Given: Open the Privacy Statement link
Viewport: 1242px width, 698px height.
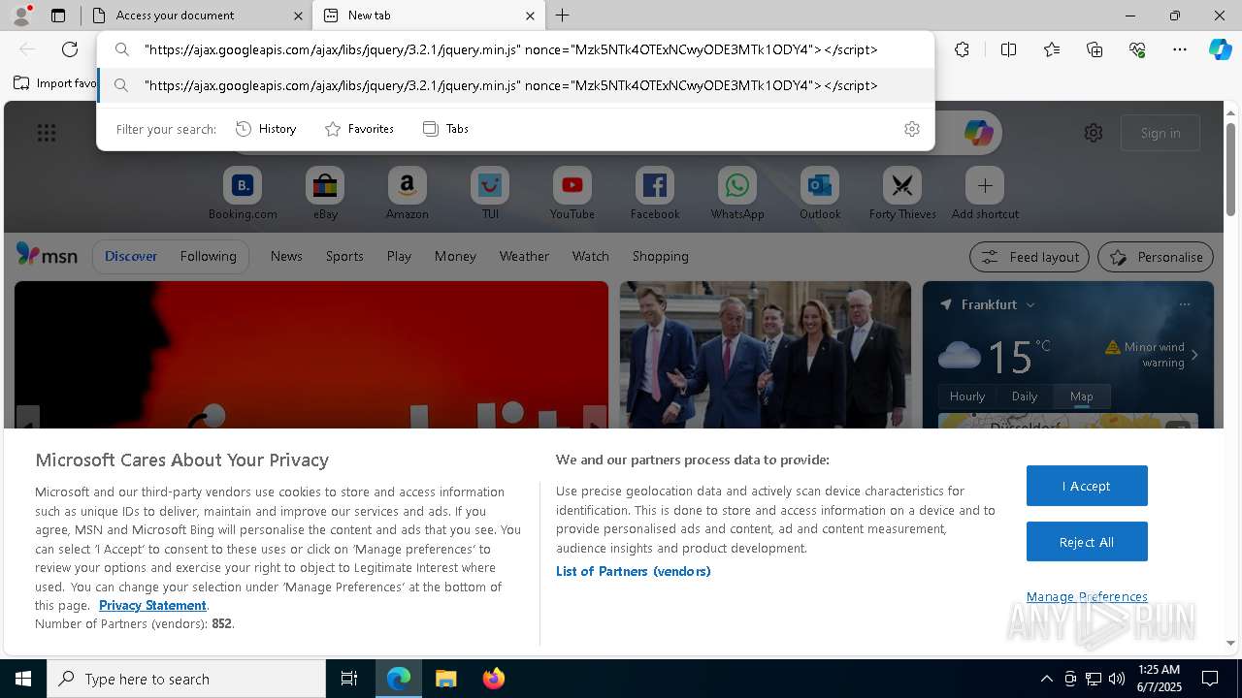Looking at the screenshot, I should point(152,605).
